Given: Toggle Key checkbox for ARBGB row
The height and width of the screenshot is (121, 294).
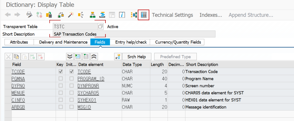Looking at the screenshot, I should point(61,107).
